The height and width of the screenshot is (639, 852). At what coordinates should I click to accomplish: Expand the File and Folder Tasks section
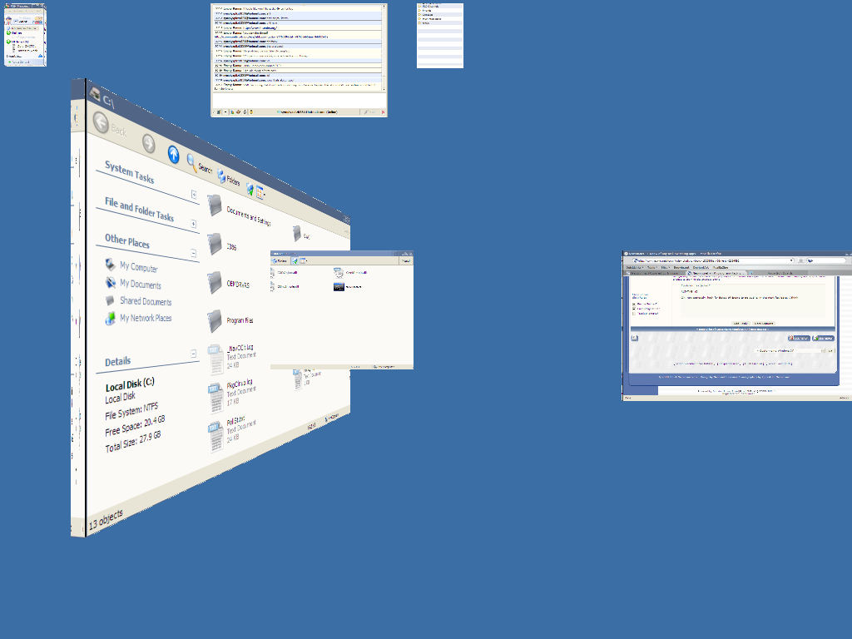pos(194,224)
